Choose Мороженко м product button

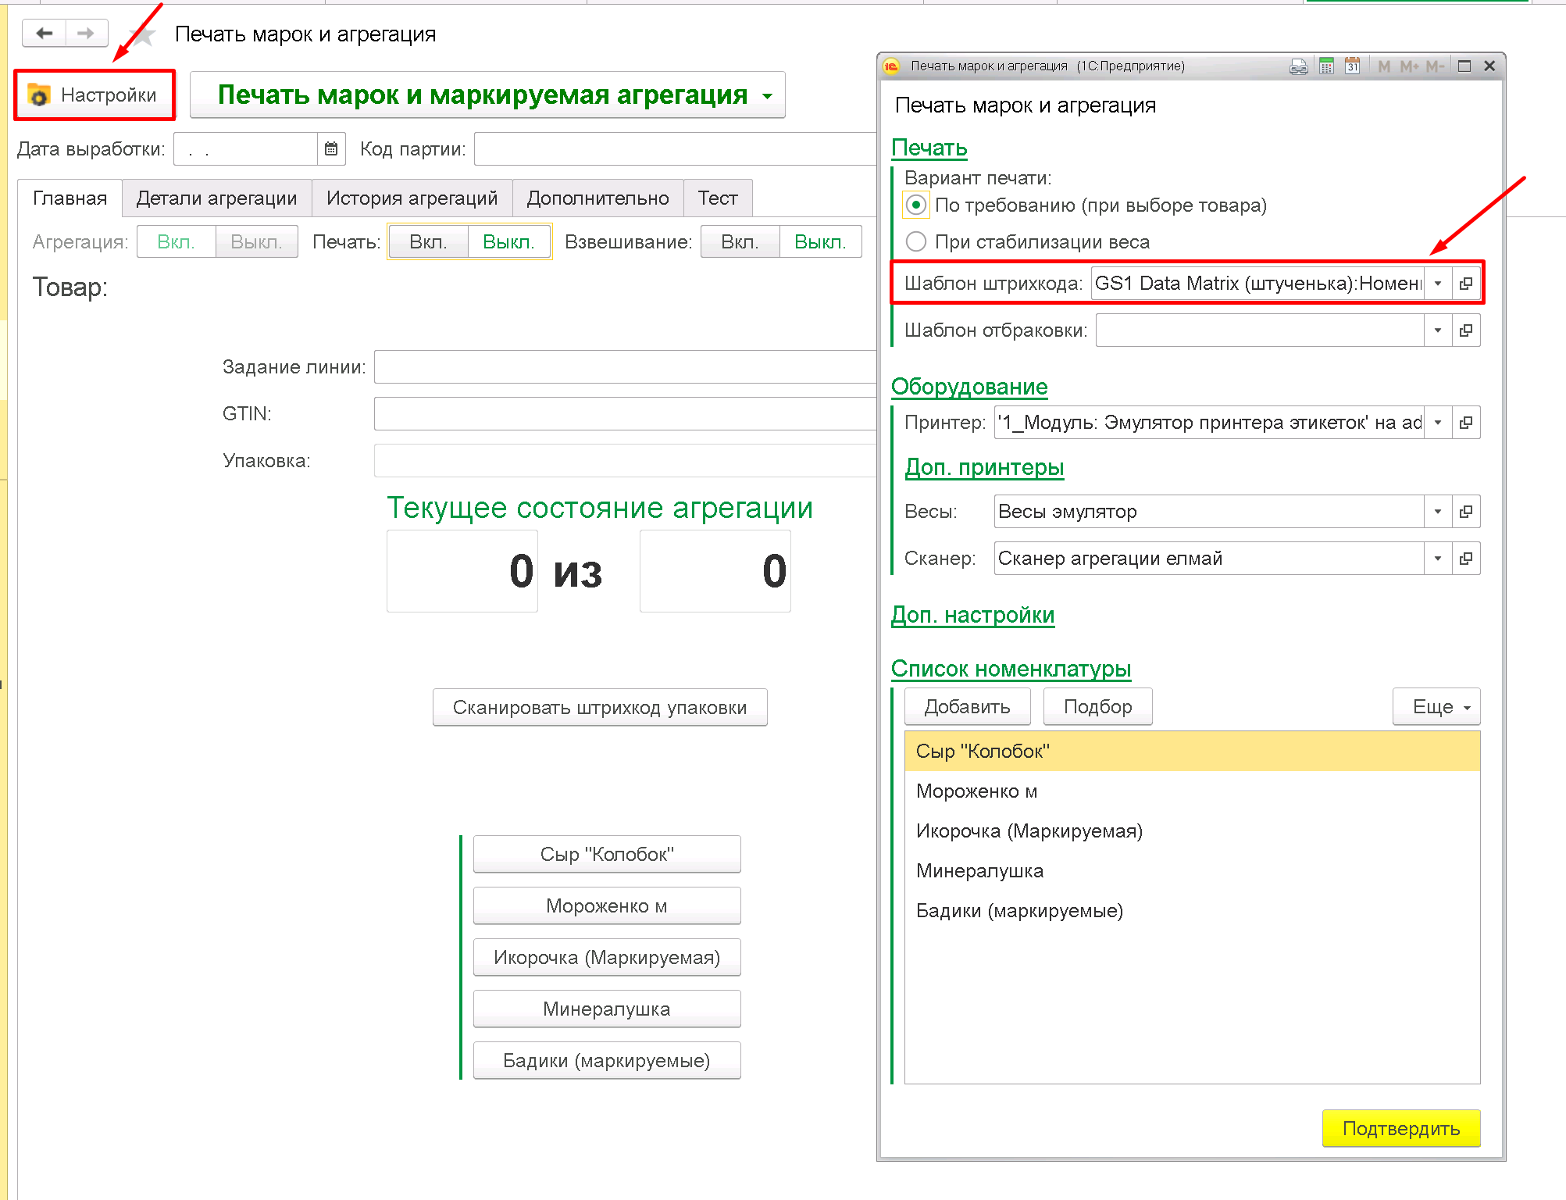(607, 905)
